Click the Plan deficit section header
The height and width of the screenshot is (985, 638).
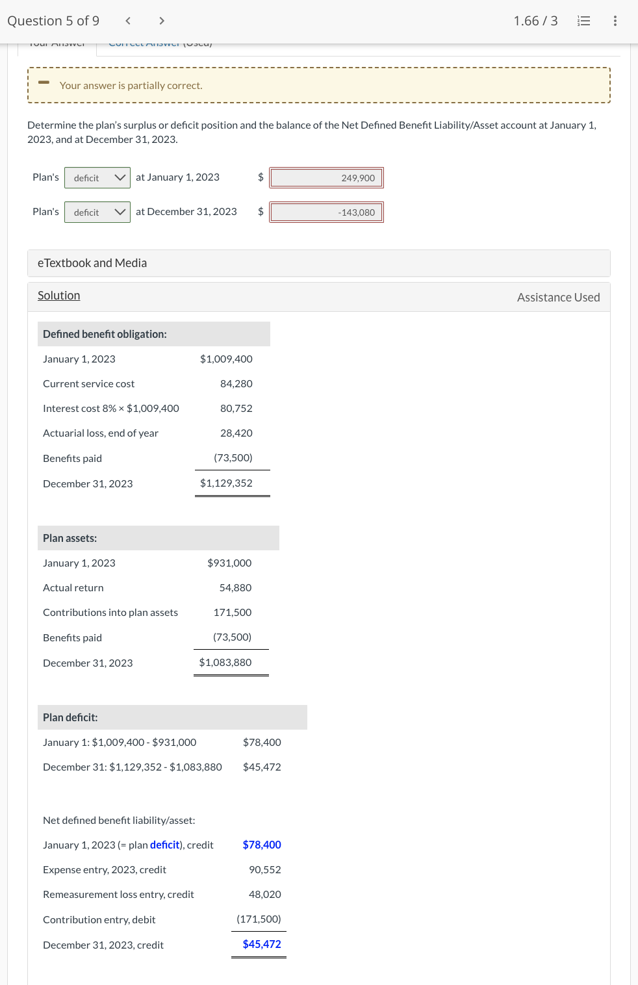tap(70, 717)
